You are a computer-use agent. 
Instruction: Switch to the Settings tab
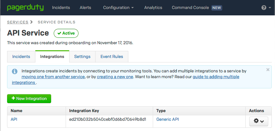tap(82, 56)
